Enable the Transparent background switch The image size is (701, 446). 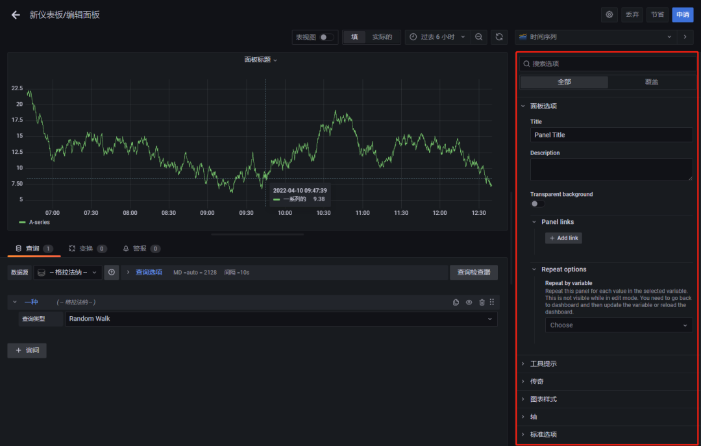point(537,204)
